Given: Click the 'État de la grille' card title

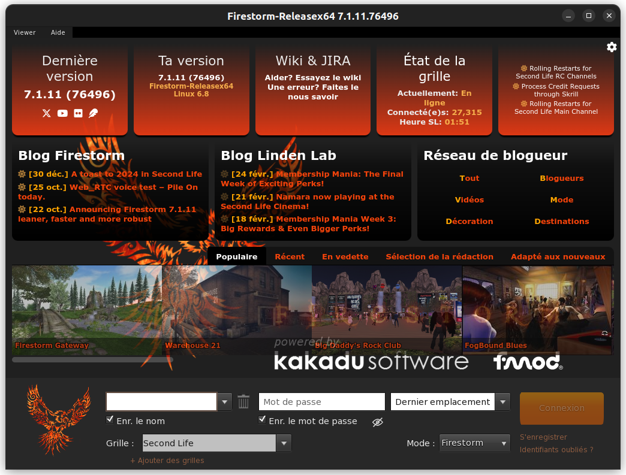Looking at the screenshot, I should tap(434, 69).
